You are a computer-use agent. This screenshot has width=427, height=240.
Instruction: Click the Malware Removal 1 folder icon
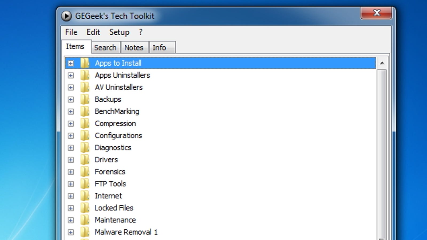coord(85,232)
